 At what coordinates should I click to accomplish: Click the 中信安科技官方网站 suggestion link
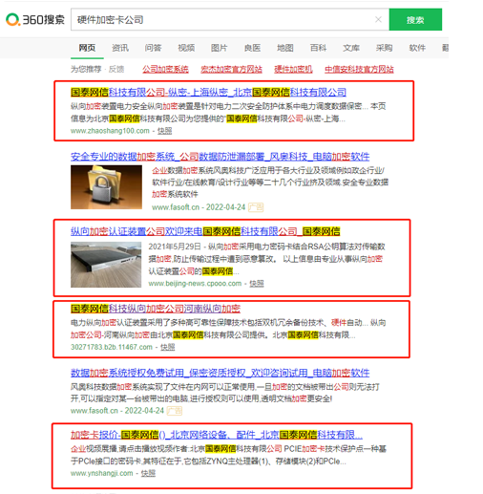click(359, 69)
